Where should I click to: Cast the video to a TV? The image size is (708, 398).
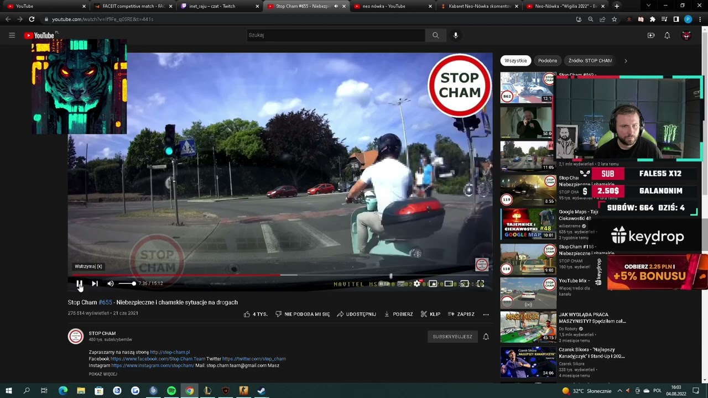pyautogui.click(x=465, y=284)
